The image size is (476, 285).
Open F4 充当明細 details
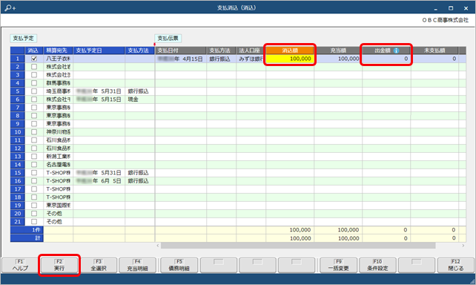[x=137, y=265]
